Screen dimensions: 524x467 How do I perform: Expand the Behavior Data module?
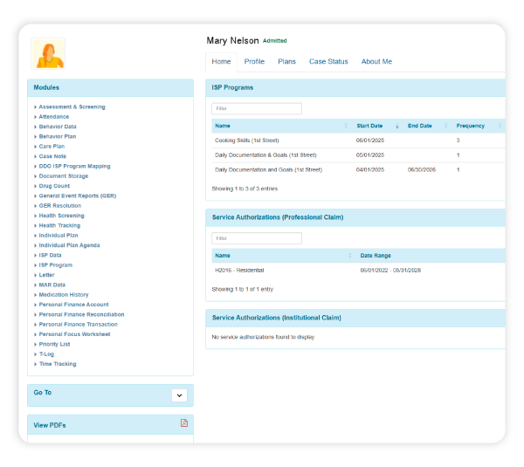pyautogui.click(x=58, y=127)
